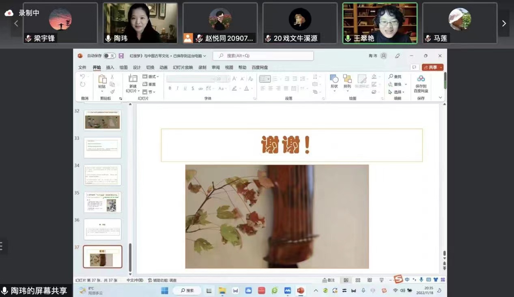Click the New Slide (新建幻灯片) icon
The height and width of the screenshot is (297, 514).
click(133, 79)
